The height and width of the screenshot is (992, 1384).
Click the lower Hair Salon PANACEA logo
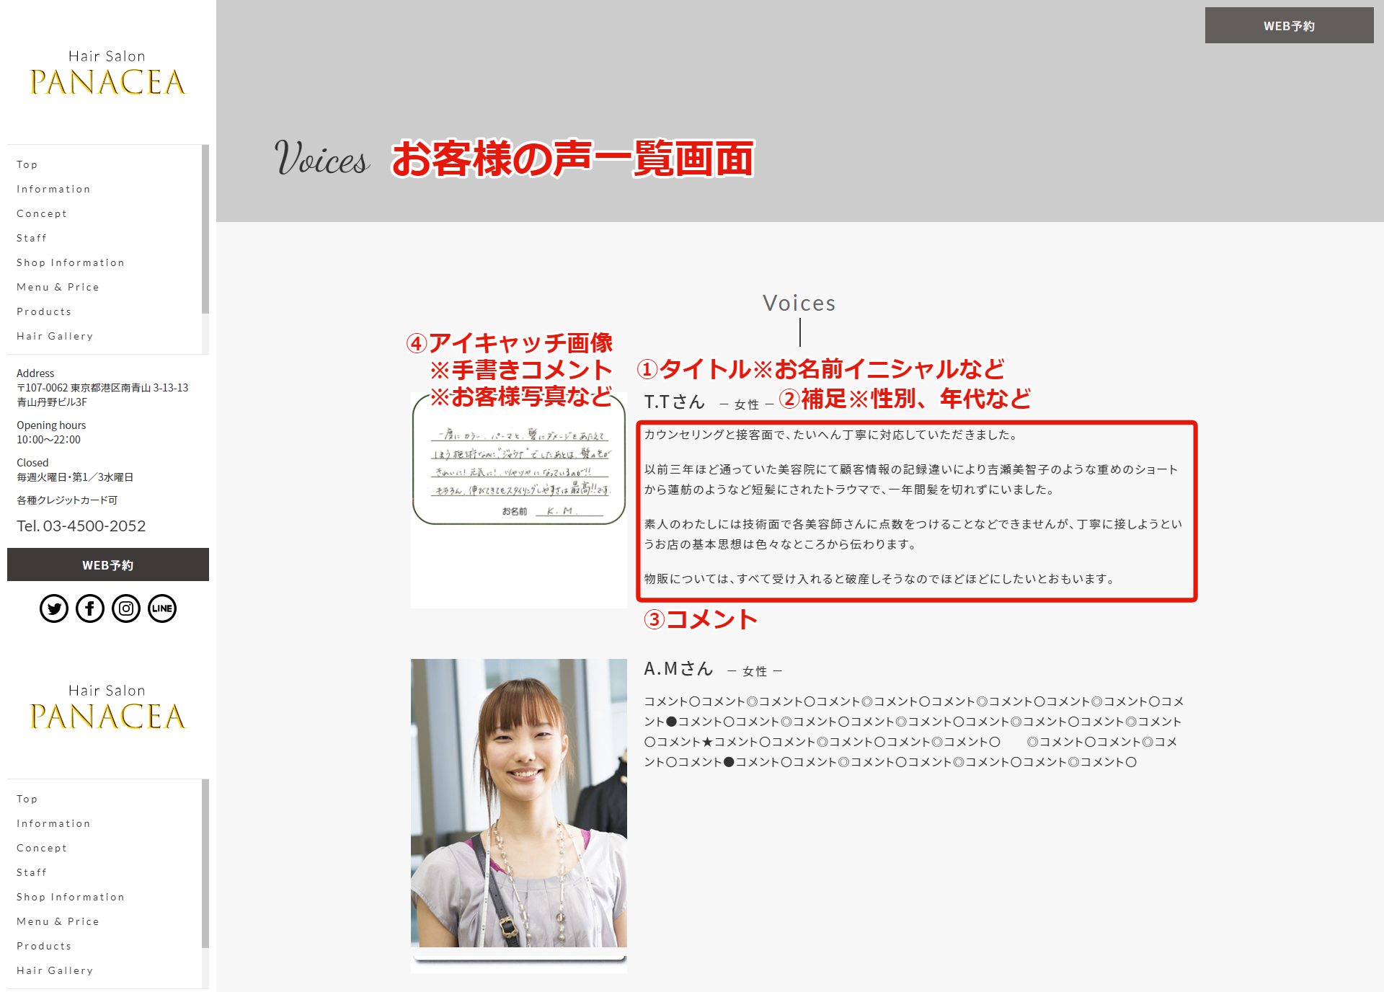(x=107, y=708)
